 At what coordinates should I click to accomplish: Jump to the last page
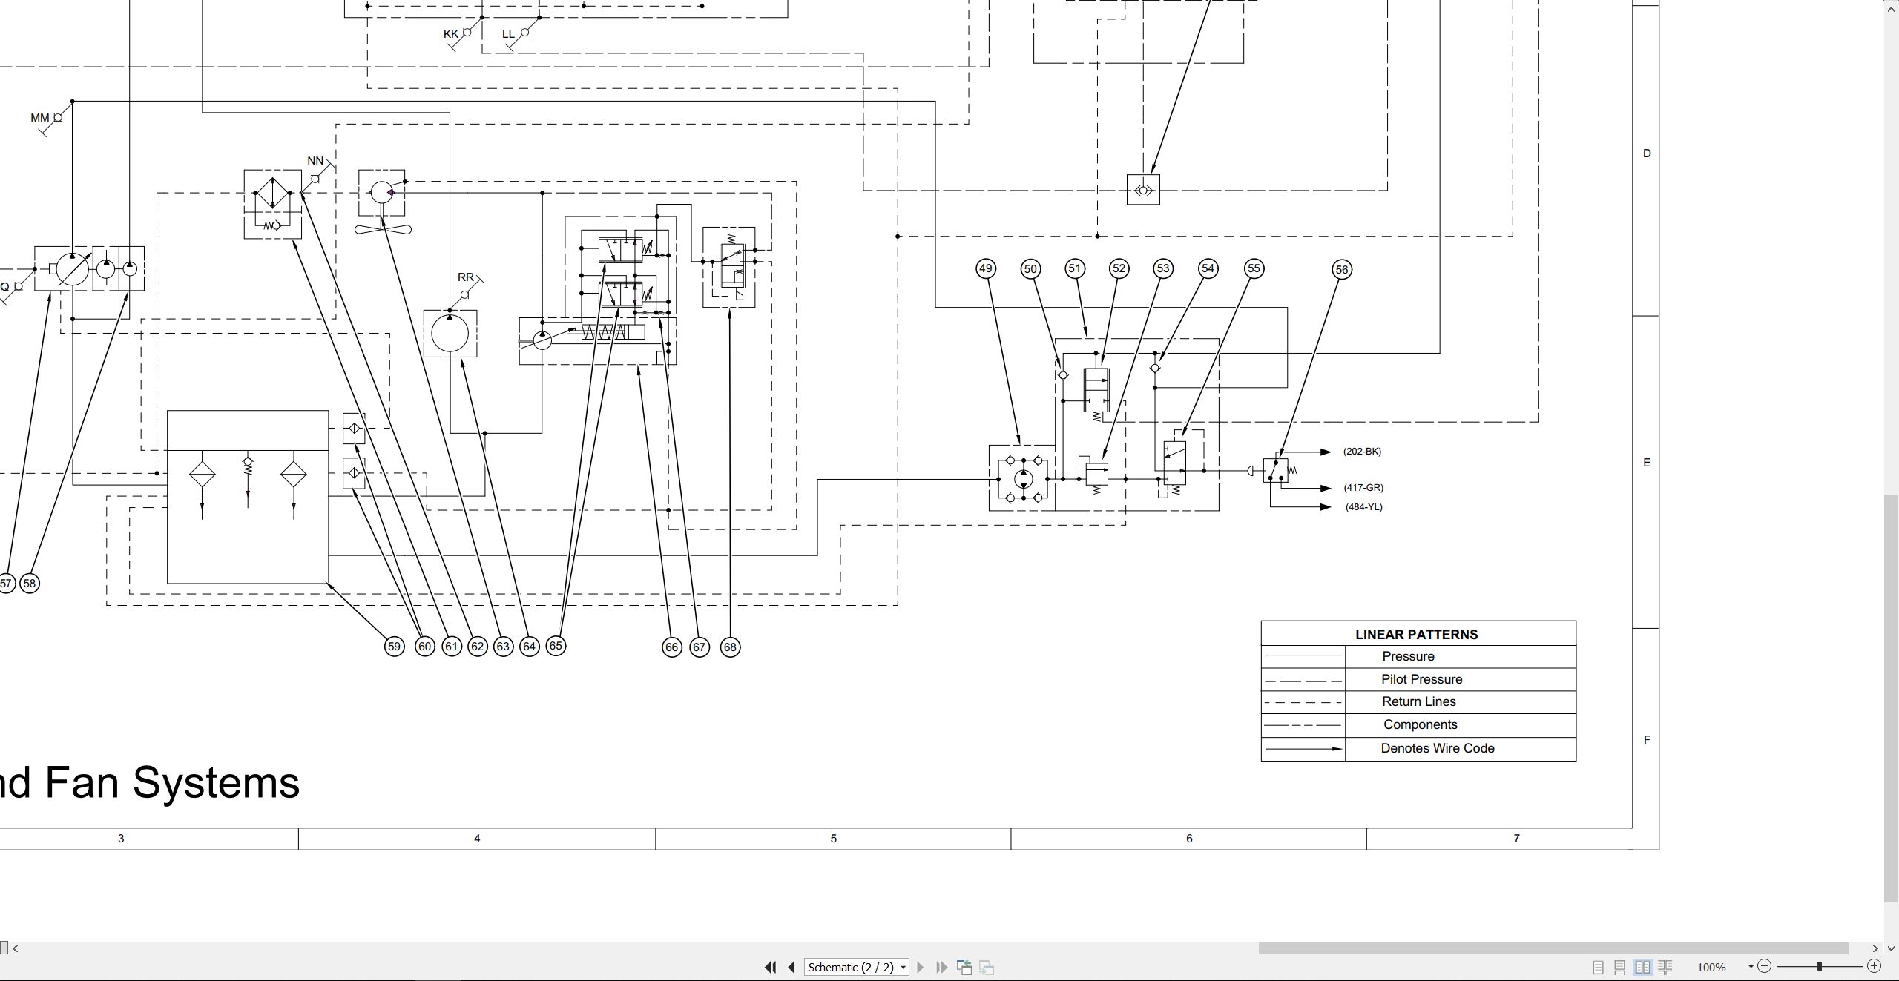941,967
